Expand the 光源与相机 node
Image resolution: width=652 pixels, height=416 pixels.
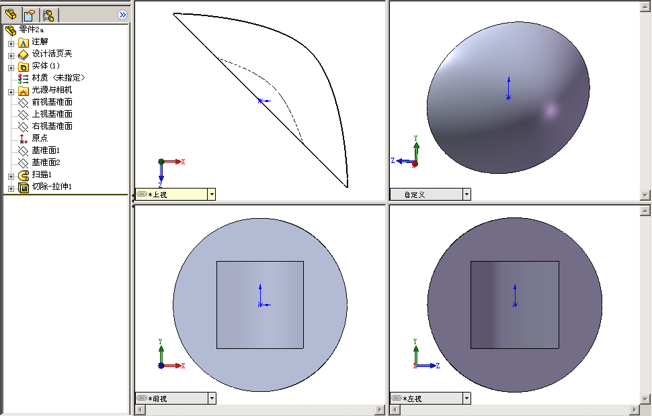[11, 91]
